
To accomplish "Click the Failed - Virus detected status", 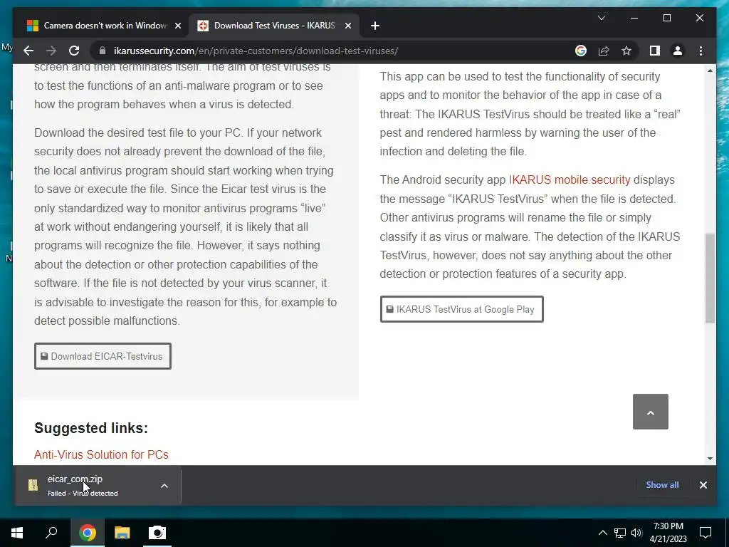I will [x=83, y=494].
